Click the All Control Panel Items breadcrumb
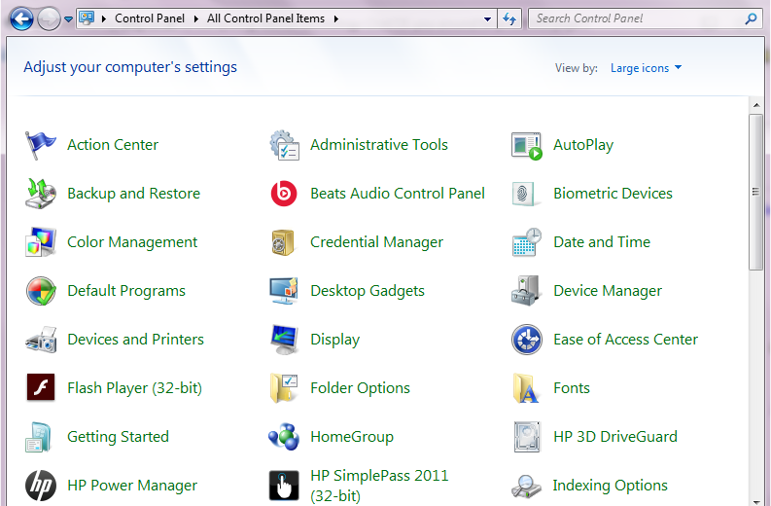The width and height of the screenshot is (771, 506). [x=266, y=18]
